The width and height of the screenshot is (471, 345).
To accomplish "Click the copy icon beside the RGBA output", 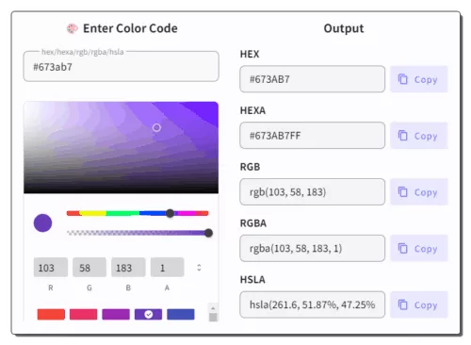I will [402, 248].
